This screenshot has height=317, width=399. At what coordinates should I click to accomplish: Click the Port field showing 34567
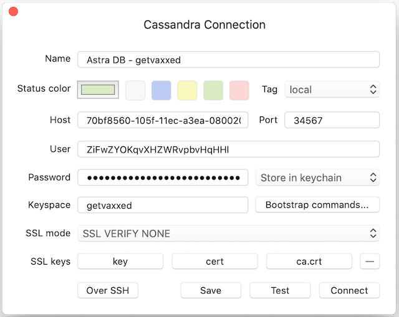tap(332, 120)
